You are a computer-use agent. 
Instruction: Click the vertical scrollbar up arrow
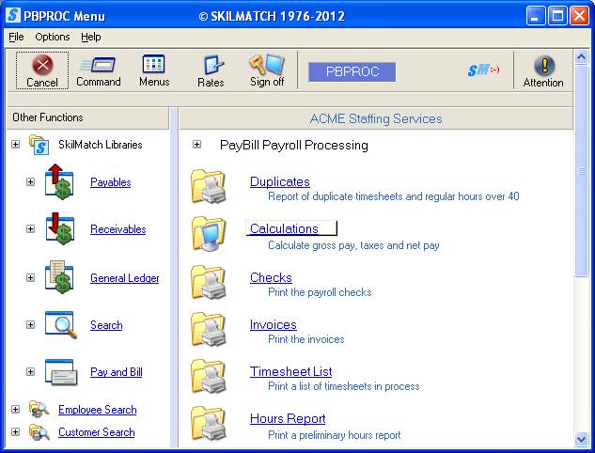pos(581,57)
